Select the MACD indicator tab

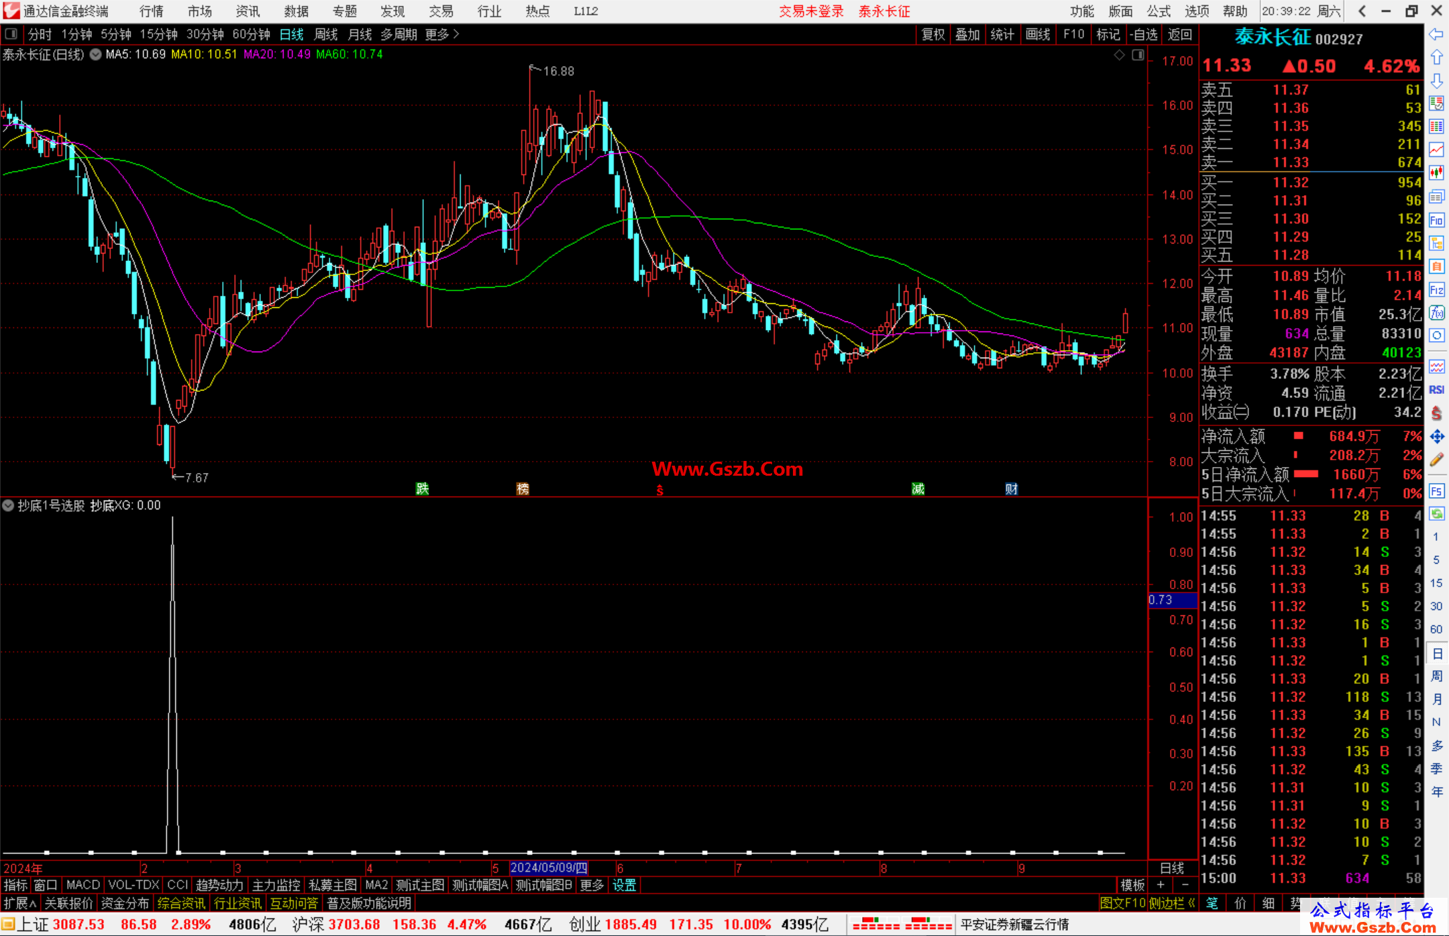[x=83, y=885]
